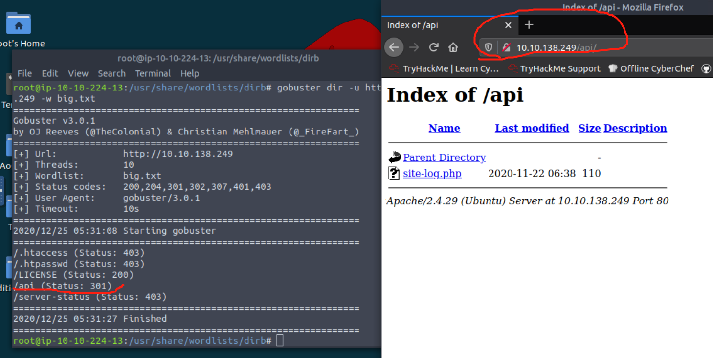Click the Firefox forward arrow button
The height and width of the screenshot is (358, 713).
point(414,47)
